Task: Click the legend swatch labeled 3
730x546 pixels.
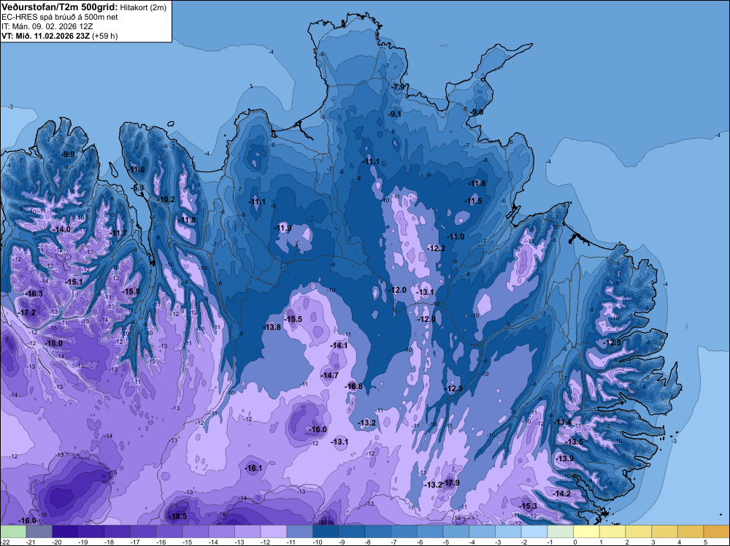Action: click(665, 531)
